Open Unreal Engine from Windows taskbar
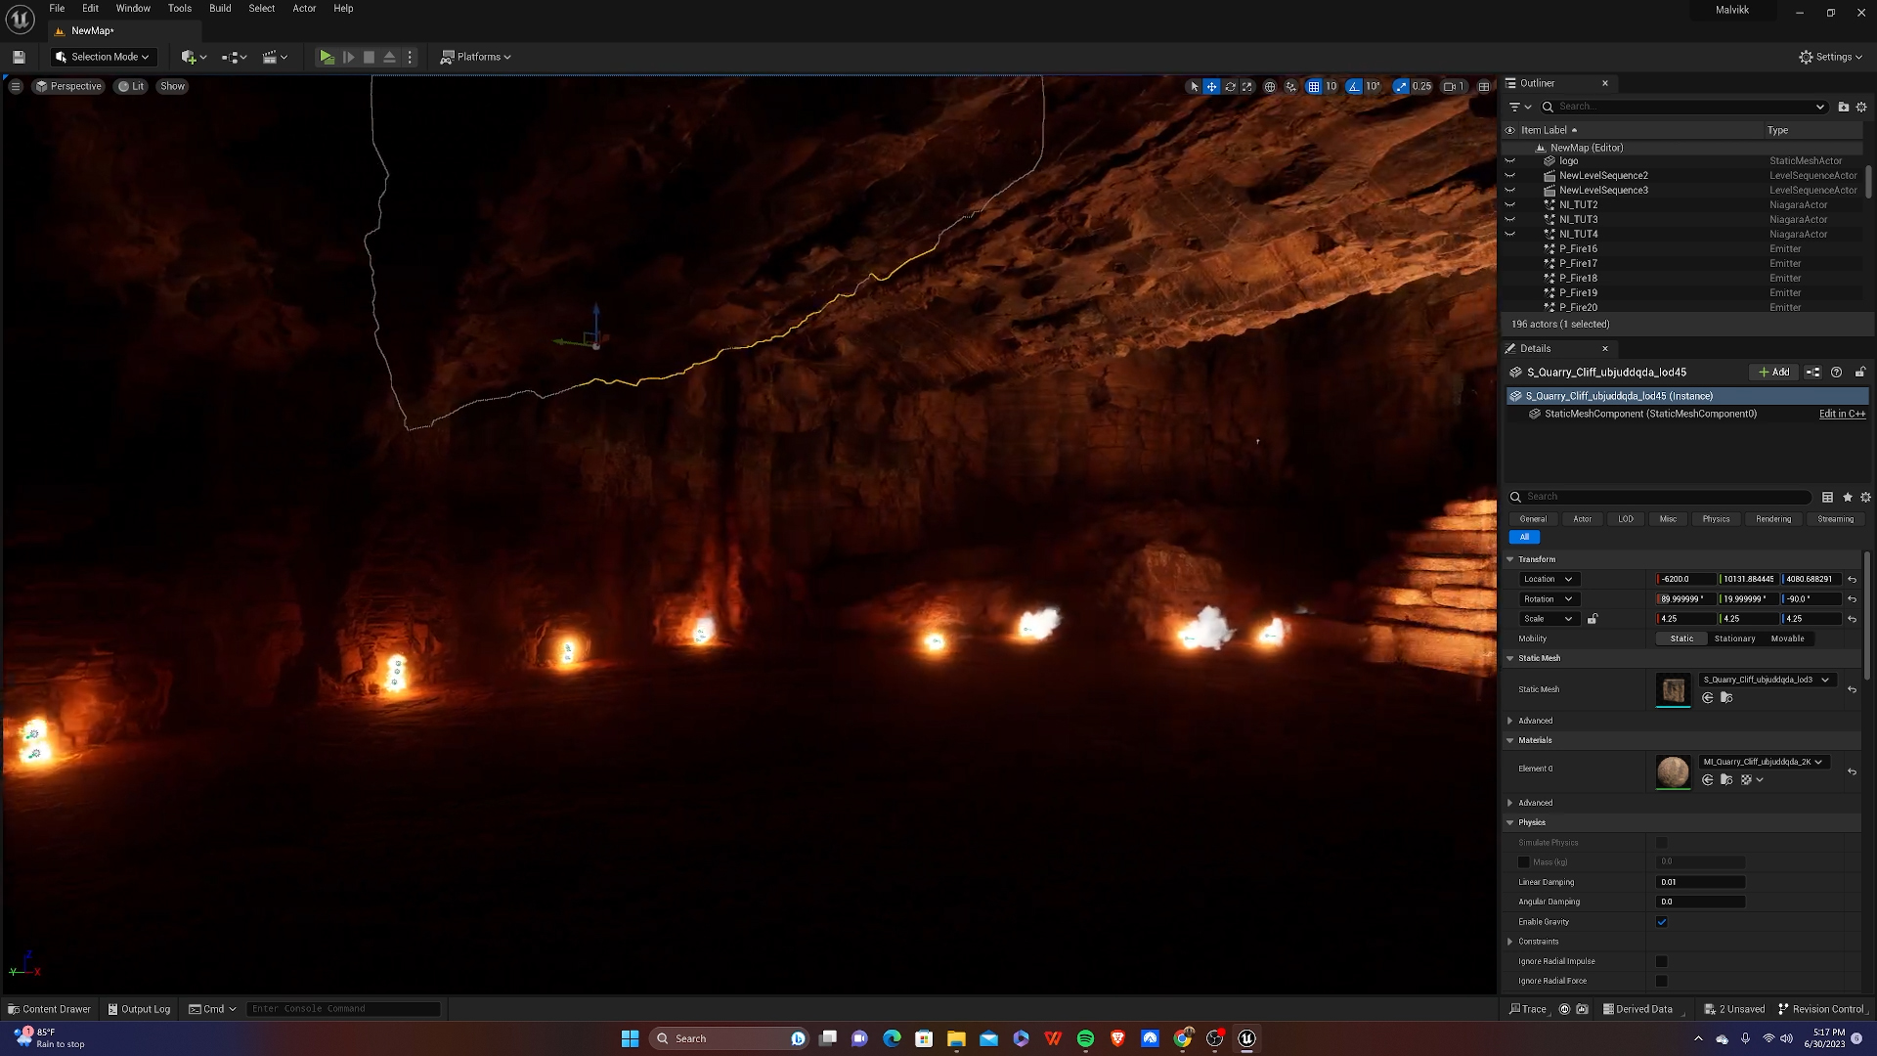 1246,1038
